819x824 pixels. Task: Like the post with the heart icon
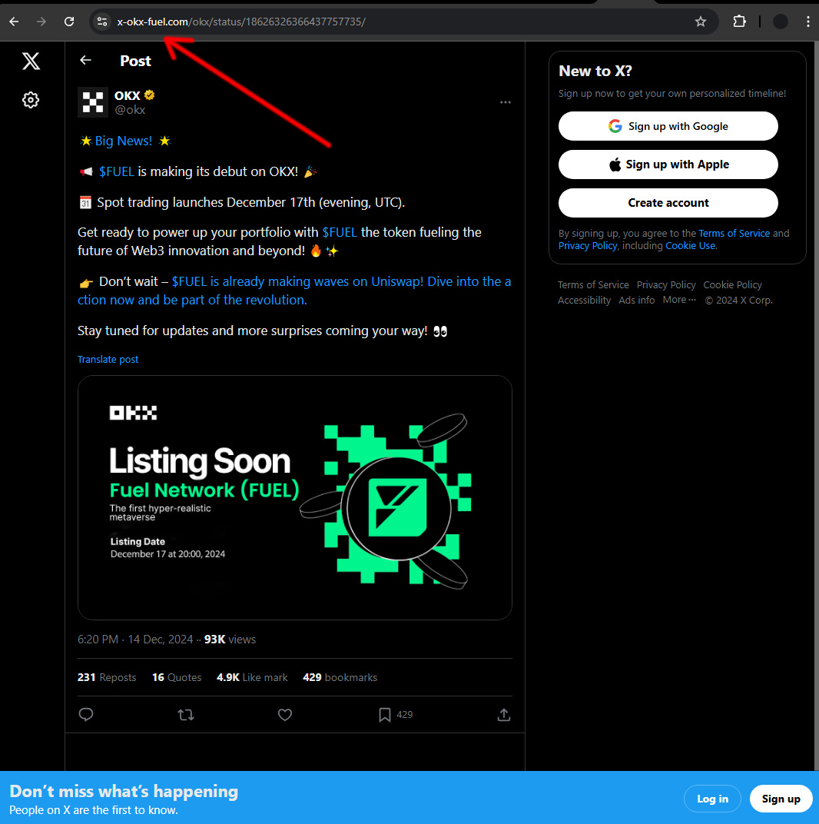[285, 715]
